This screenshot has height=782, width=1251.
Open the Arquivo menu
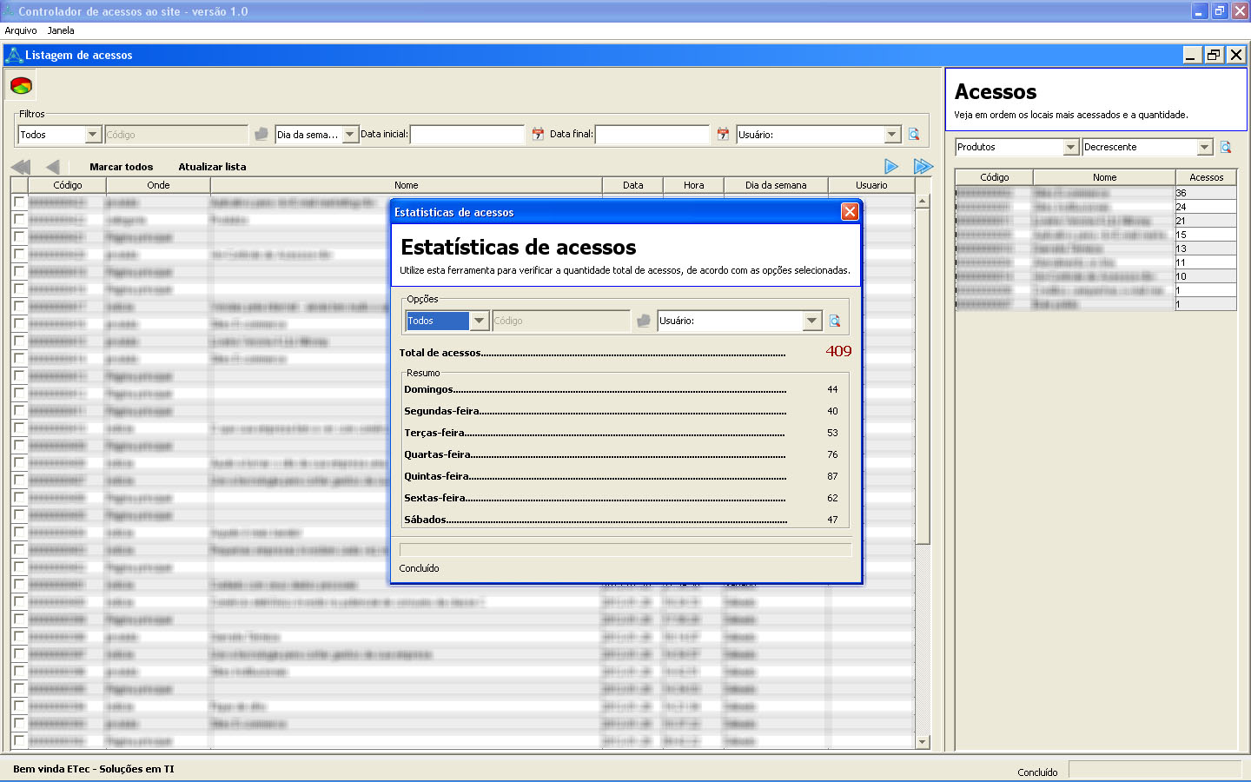(x=21, y=30)
